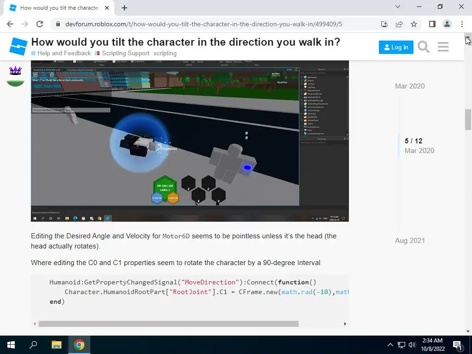Click the "MoveDirection" string in the code
The image size is (472, 354).
click(x=209, y=283)
